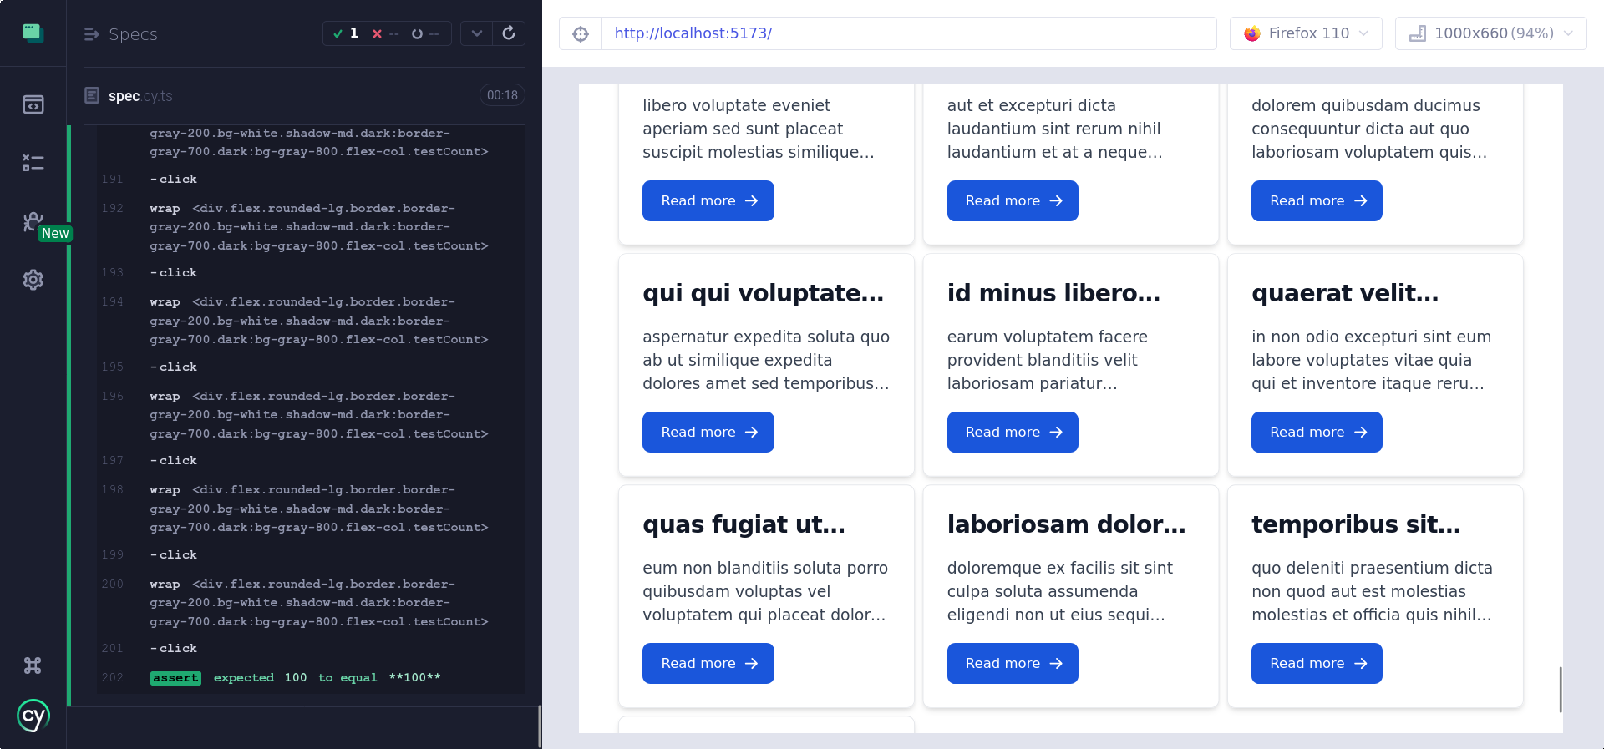1604x749 pixels.
Task: Rerun all tests with reload icon
Action: (509, 33)
